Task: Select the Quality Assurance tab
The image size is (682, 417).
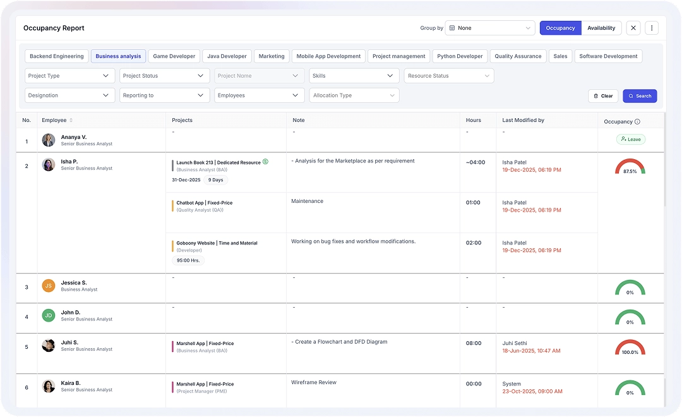Action: pos(518,56)
